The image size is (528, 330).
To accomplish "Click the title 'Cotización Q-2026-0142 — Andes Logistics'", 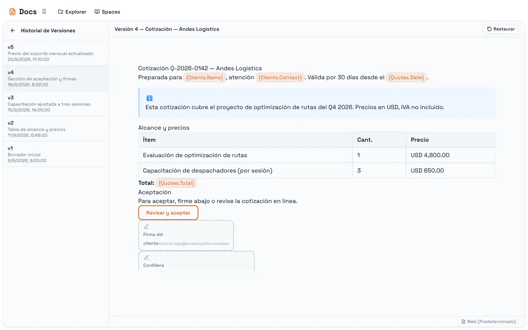I will [x=200, y=68].
